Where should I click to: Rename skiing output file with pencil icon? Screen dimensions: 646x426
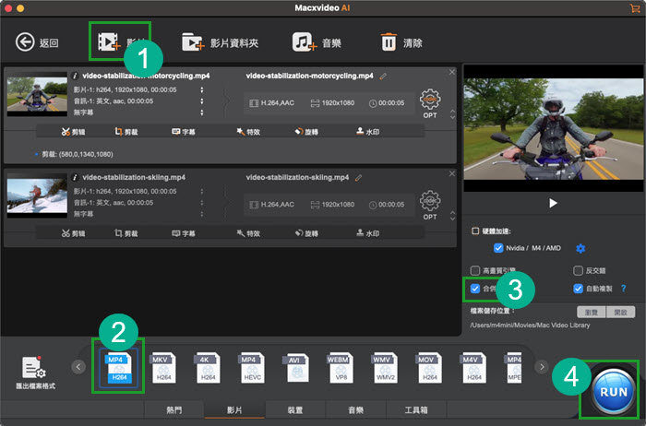[358, 178]
